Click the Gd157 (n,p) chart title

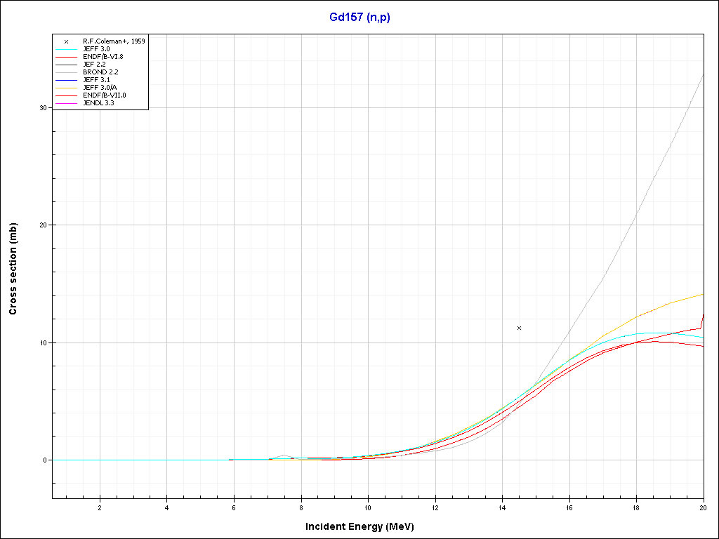[359, 18]
